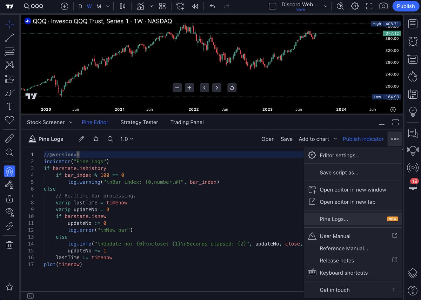Screen dimensions: 421x300
Task: Expand indicator favorites dropdown arrow
Action: (151, 6)
